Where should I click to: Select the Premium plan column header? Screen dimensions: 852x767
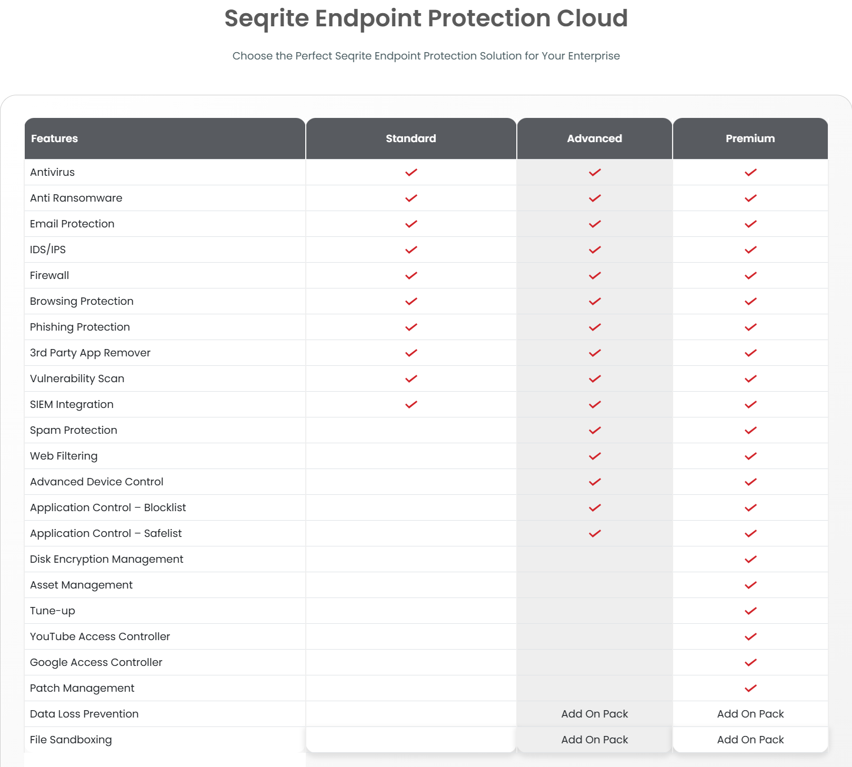[x=750, y=138]
